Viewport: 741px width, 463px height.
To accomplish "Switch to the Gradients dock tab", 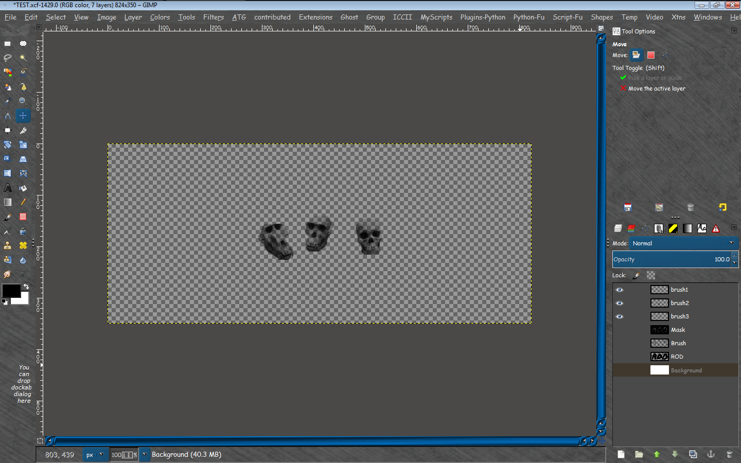I will 687,228.
